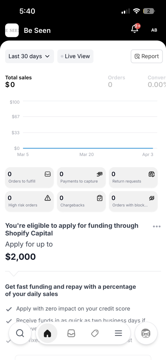Select the Total sales metric tab
Viewport: 166px width, 360px height.
pyautogui.click(x=18, y=81)
